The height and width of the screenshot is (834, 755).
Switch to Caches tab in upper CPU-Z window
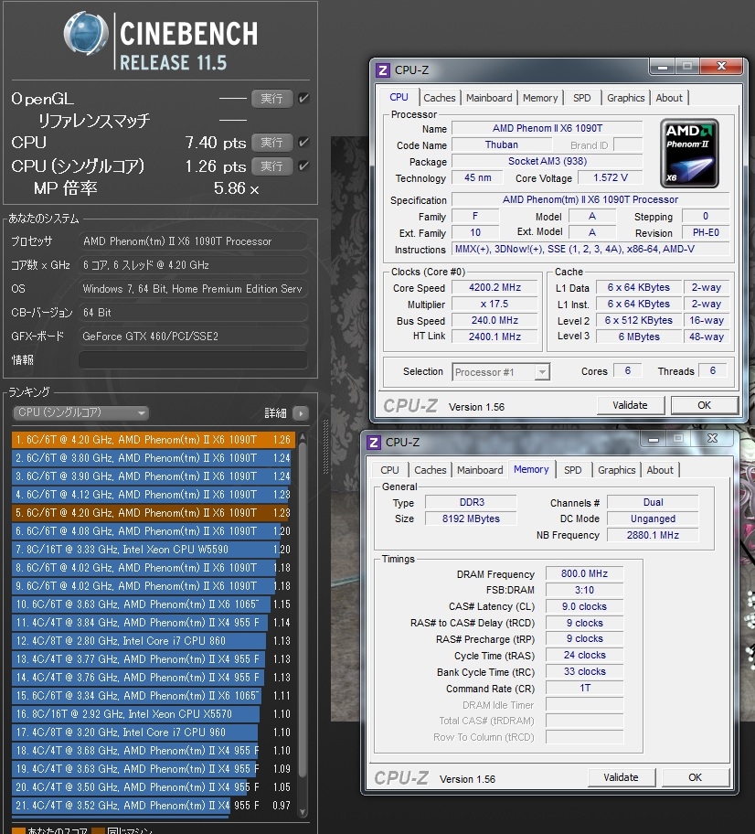(x=439, y=98)
